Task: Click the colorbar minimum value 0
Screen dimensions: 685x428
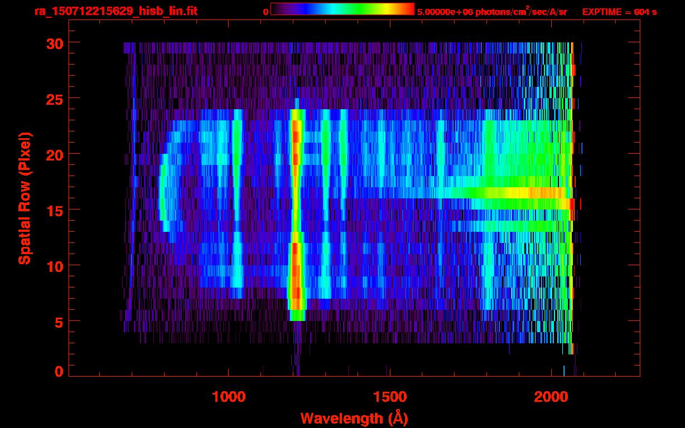Action: pos(266,12)
